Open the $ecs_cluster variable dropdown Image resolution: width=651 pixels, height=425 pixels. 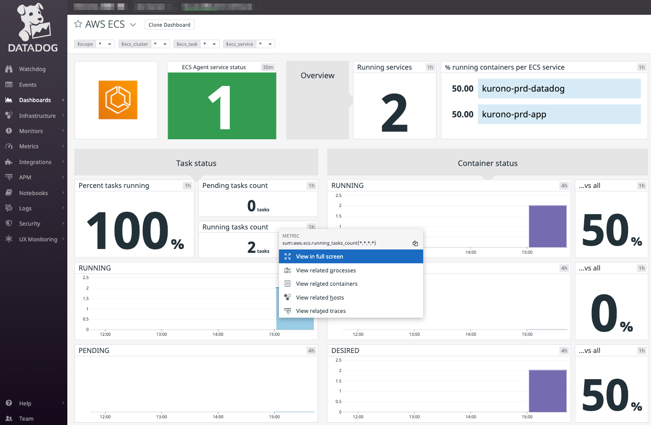pos(160,44)
